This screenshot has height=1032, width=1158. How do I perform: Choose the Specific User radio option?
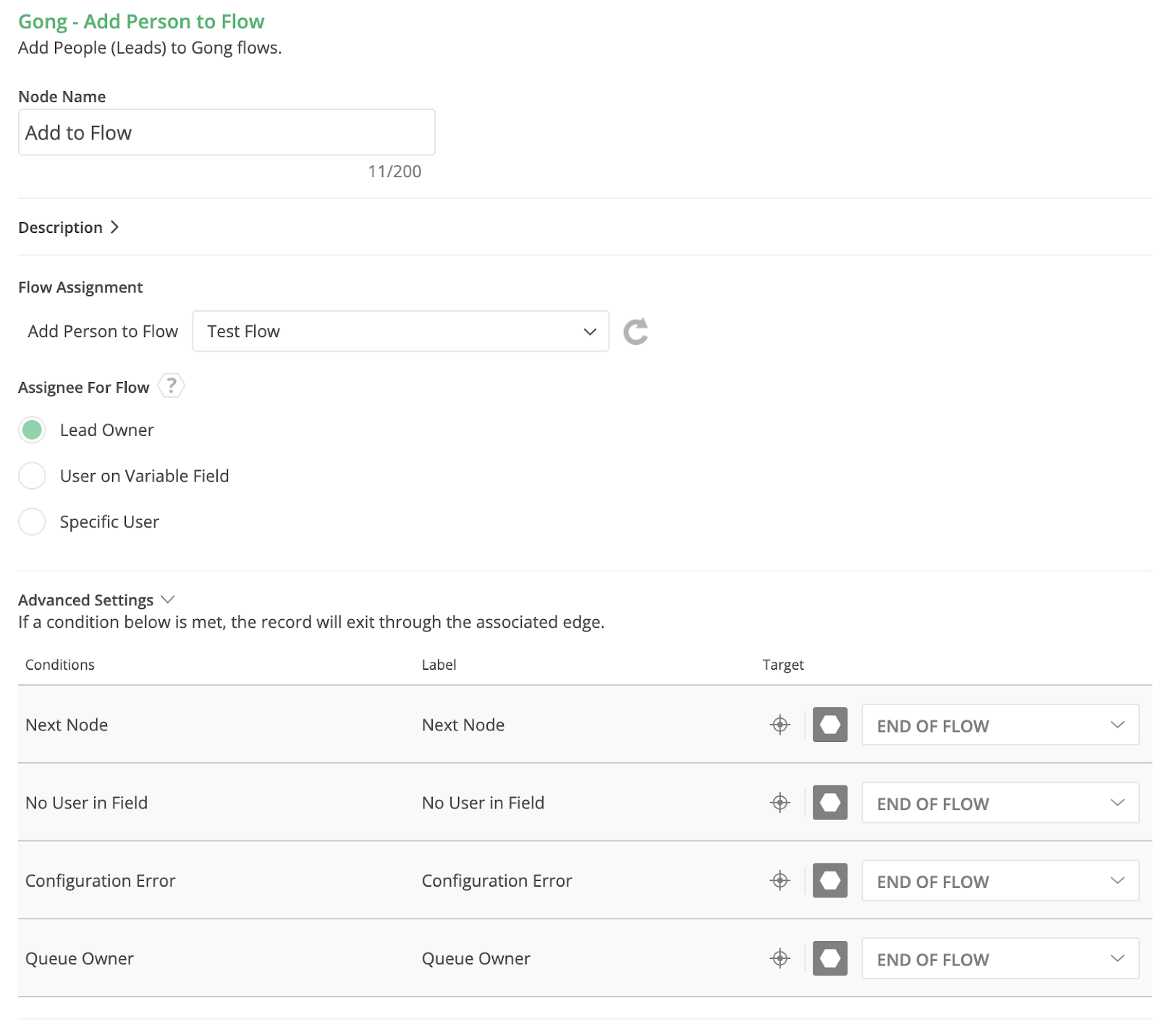[x=32, y=521]
